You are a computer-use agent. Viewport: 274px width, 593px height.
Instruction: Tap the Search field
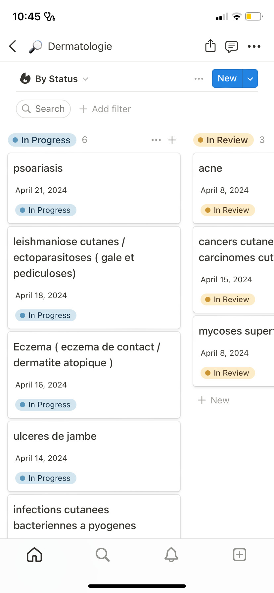[x=43, y=109]
